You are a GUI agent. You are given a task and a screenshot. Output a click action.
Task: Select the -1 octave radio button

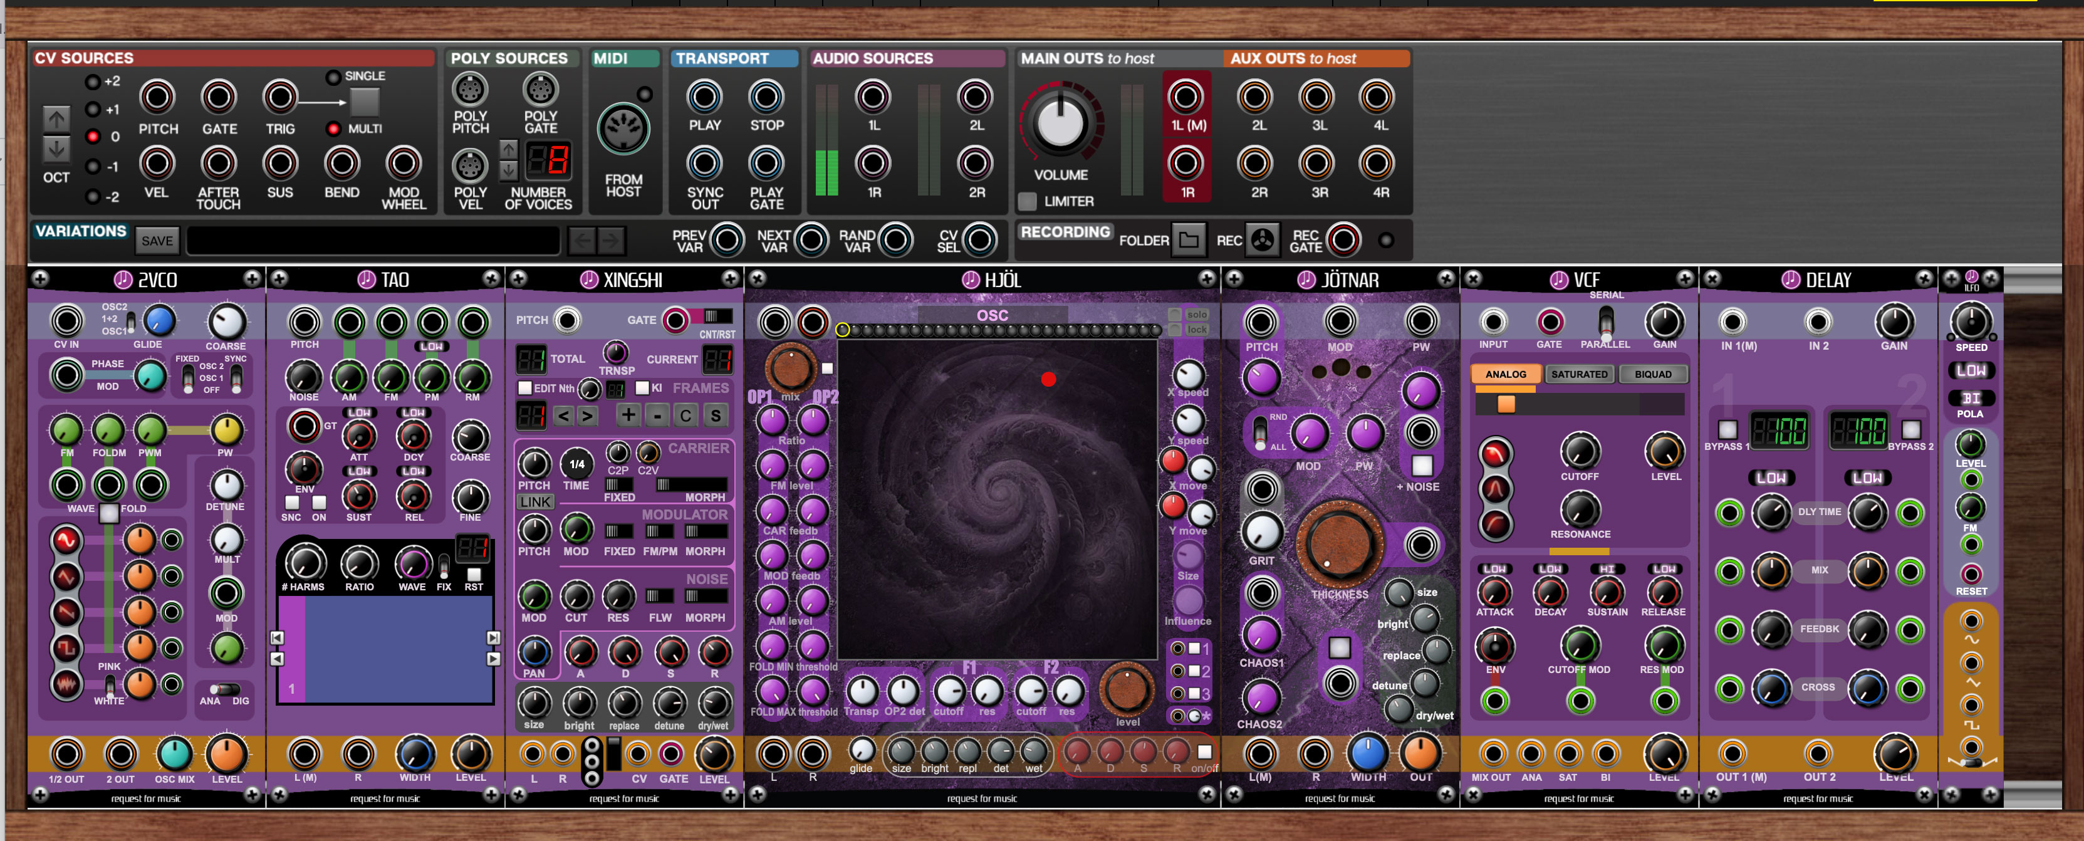[92, 167]
